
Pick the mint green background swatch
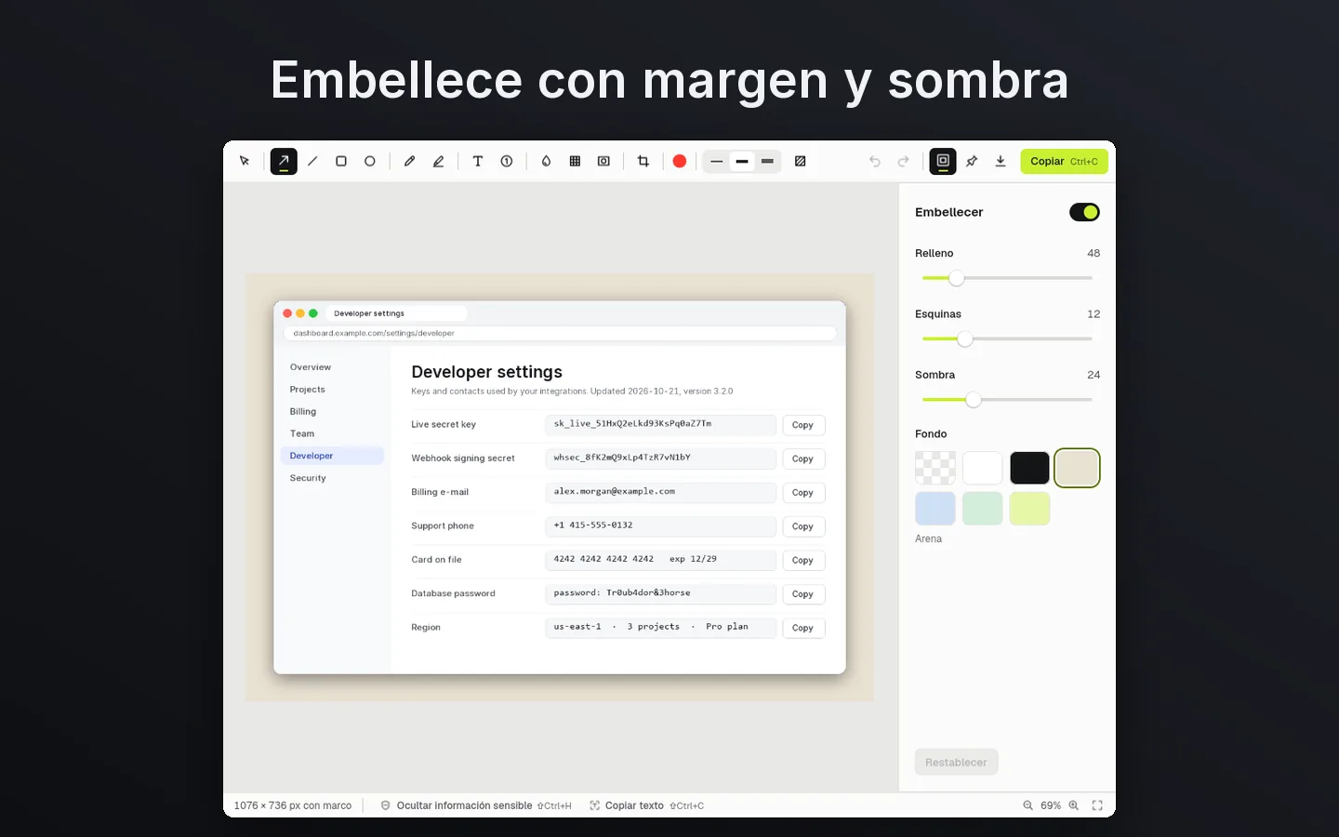point(983,509)
